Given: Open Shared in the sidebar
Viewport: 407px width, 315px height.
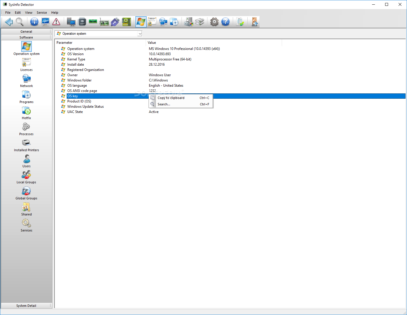Looking at the screenshot, I should (27, 209).
